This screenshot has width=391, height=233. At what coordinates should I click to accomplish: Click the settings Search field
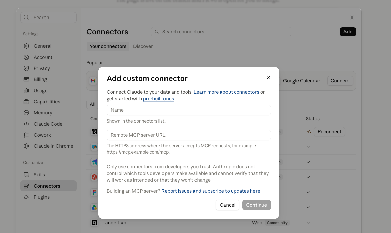click(x=49, y=18)
